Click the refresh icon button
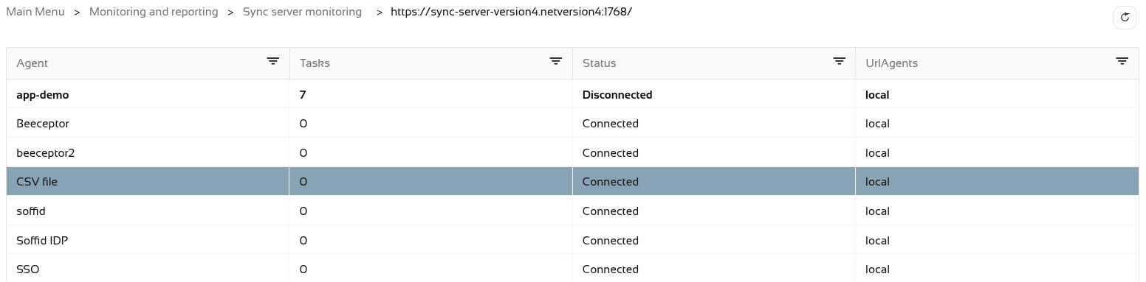1146x282 pixels. click(x=1125, y=17)
